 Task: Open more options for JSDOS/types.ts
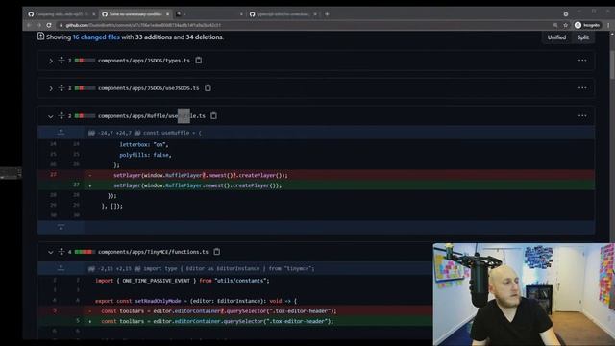point(582,61)
